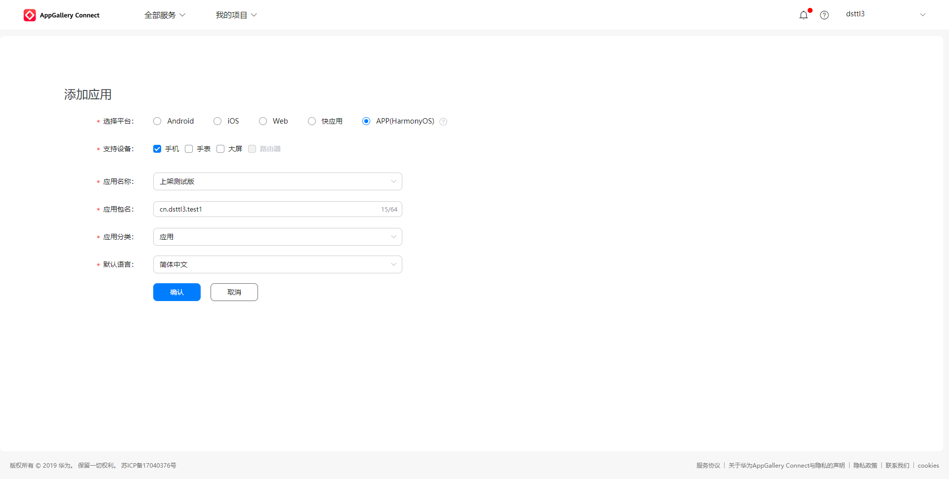The height and width of the screenshot is (479, 949).
Task: Open the 隐私政策 footer link
Action: [x=865, y=466]
